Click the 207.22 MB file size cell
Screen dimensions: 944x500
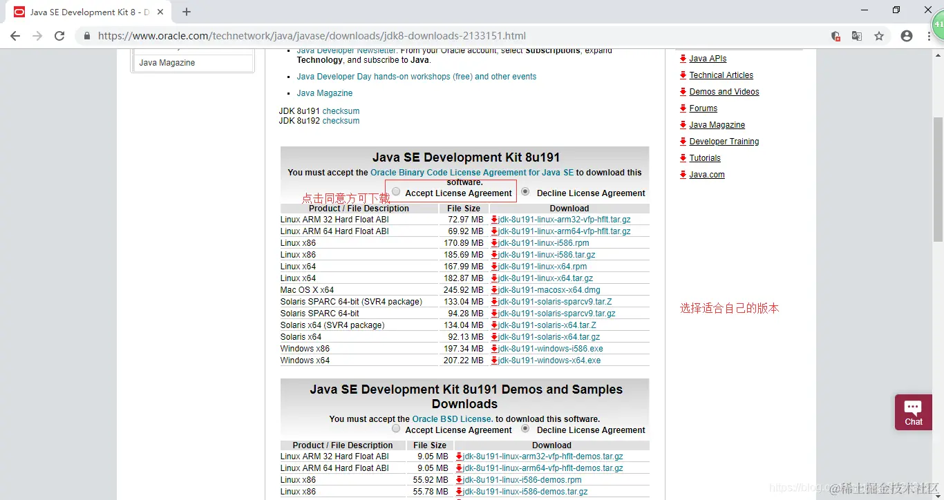pyautogui.click(x=464, y=360)
